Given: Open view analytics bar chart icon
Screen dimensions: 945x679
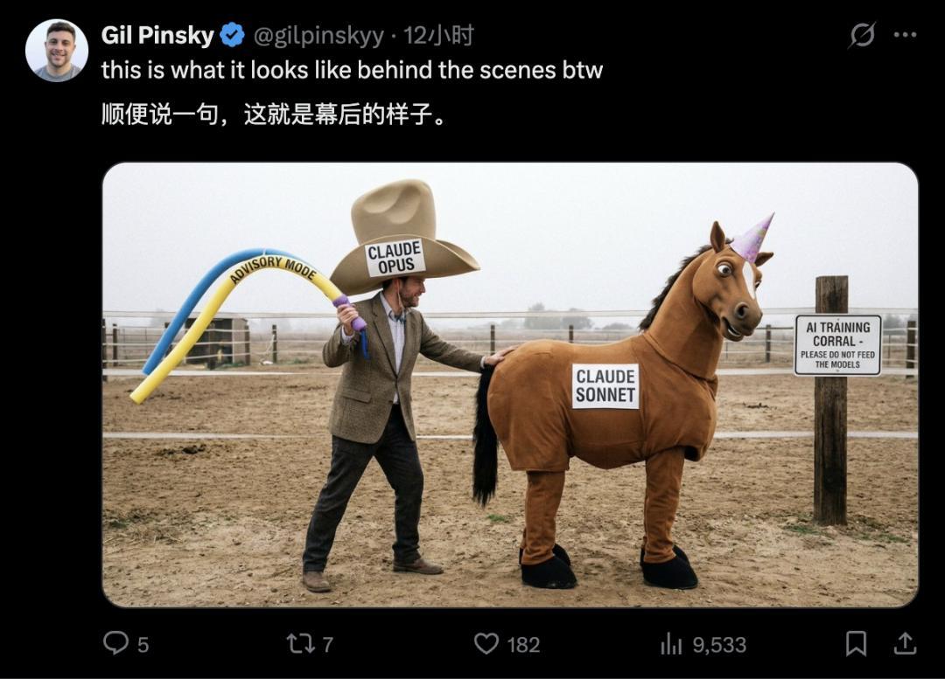Looking at the screenshot, I should [671, 644].
